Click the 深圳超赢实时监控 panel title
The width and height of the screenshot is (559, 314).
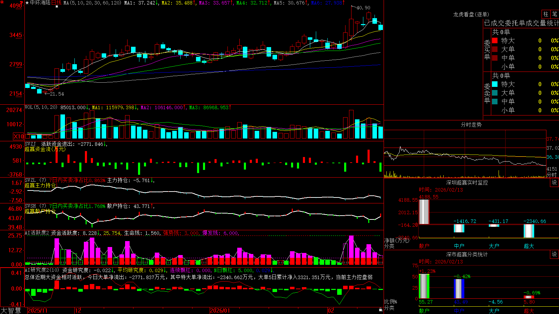pyautogui.click(x=467, y=182)
